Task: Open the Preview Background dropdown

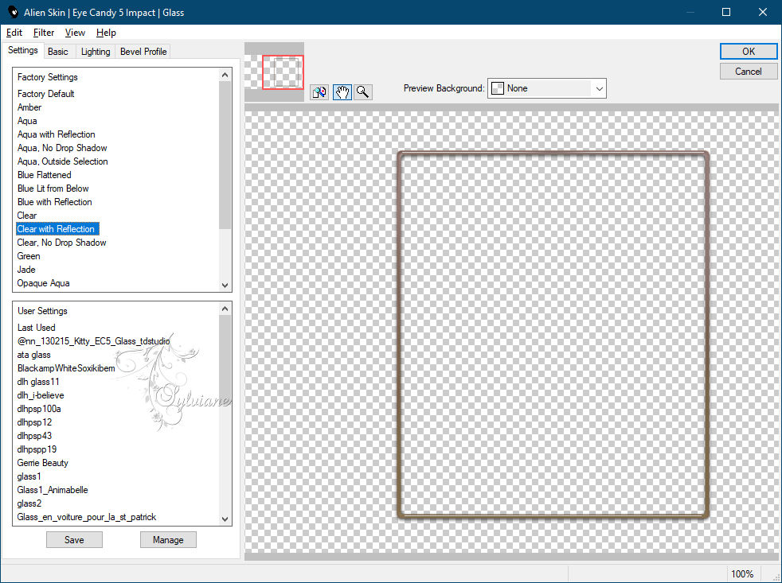Action: (546, 88)
